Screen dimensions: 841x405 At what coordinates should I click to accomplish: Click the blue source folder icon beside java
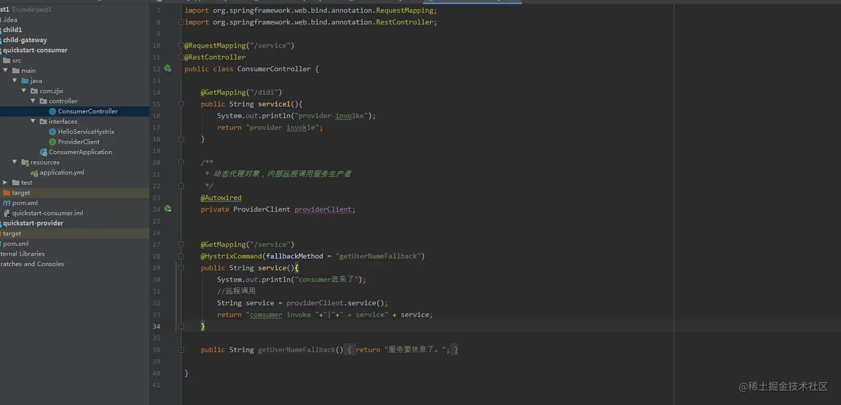(x=25, y=81)
